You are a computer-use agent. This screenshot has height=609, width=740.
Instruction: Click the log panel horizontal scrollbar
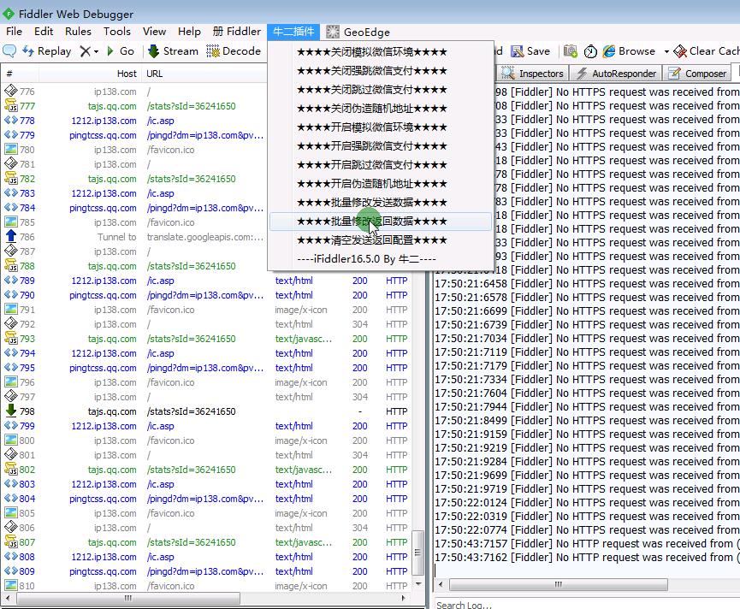click(559, 584)
